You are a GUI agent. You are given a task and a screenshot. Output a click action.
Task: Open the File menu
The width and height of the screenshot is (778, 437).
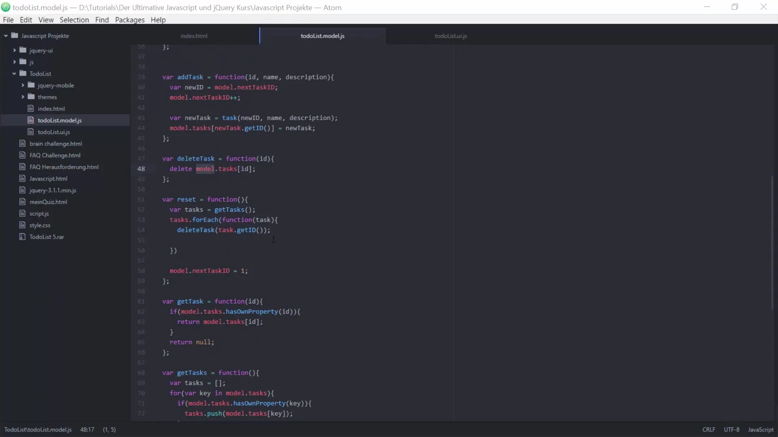coord(8,20)
